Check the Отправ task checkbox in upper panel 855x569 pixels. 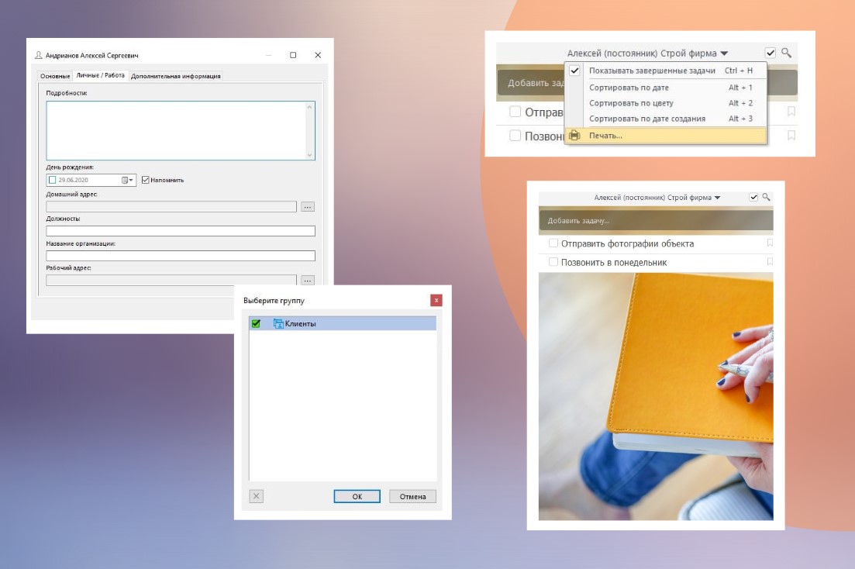tap(515, 112)
